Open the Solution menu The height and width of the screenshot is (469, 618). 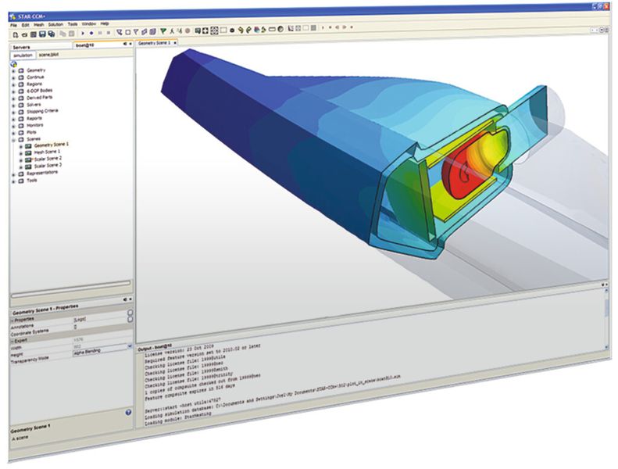55,24
